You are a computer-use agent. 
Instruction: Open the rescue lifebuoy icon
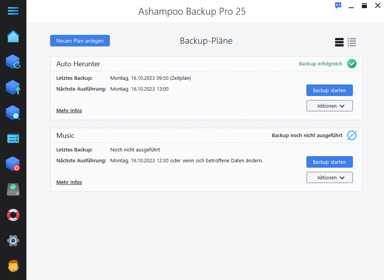pyautogui.click(x=13, y=215)
